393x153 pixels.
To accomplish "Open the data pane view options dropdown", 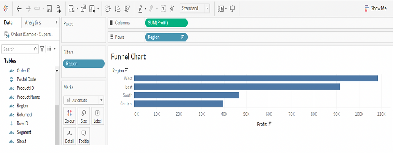I will [51, 49].
